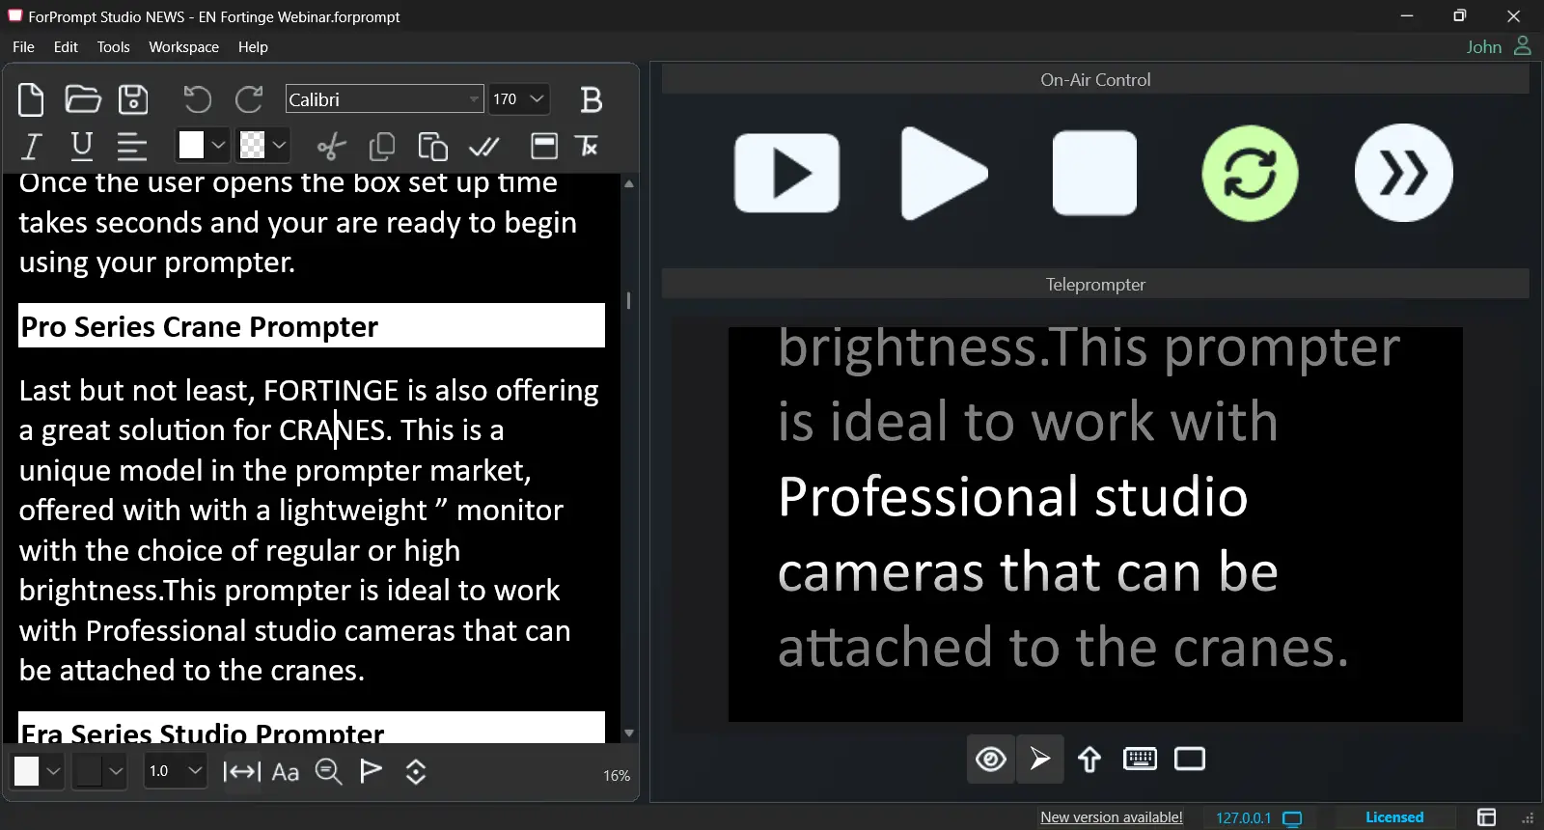Click the double-checkmark toolbar icon
Screen dimensions: 1544x830
point(483,147)
